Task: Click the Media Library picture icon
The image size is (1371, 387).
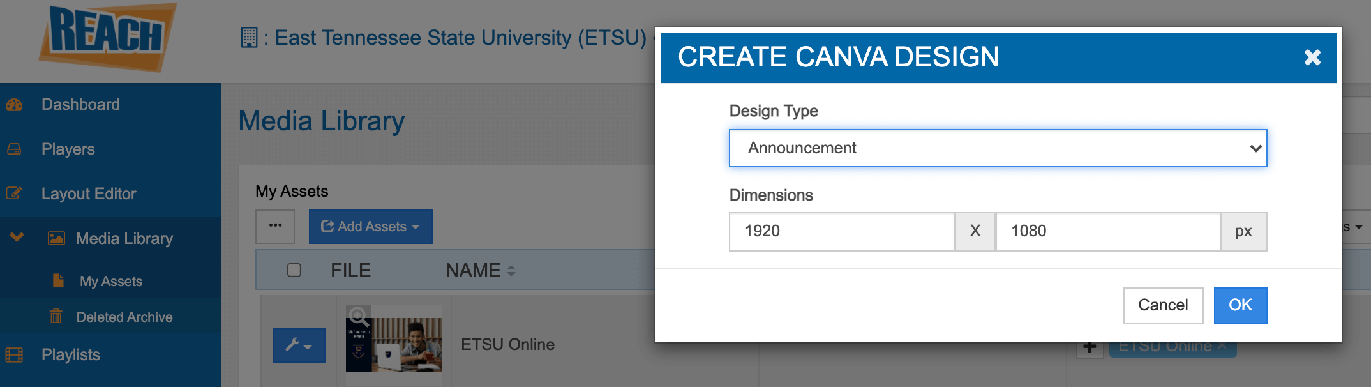Action: click(56, 239)
